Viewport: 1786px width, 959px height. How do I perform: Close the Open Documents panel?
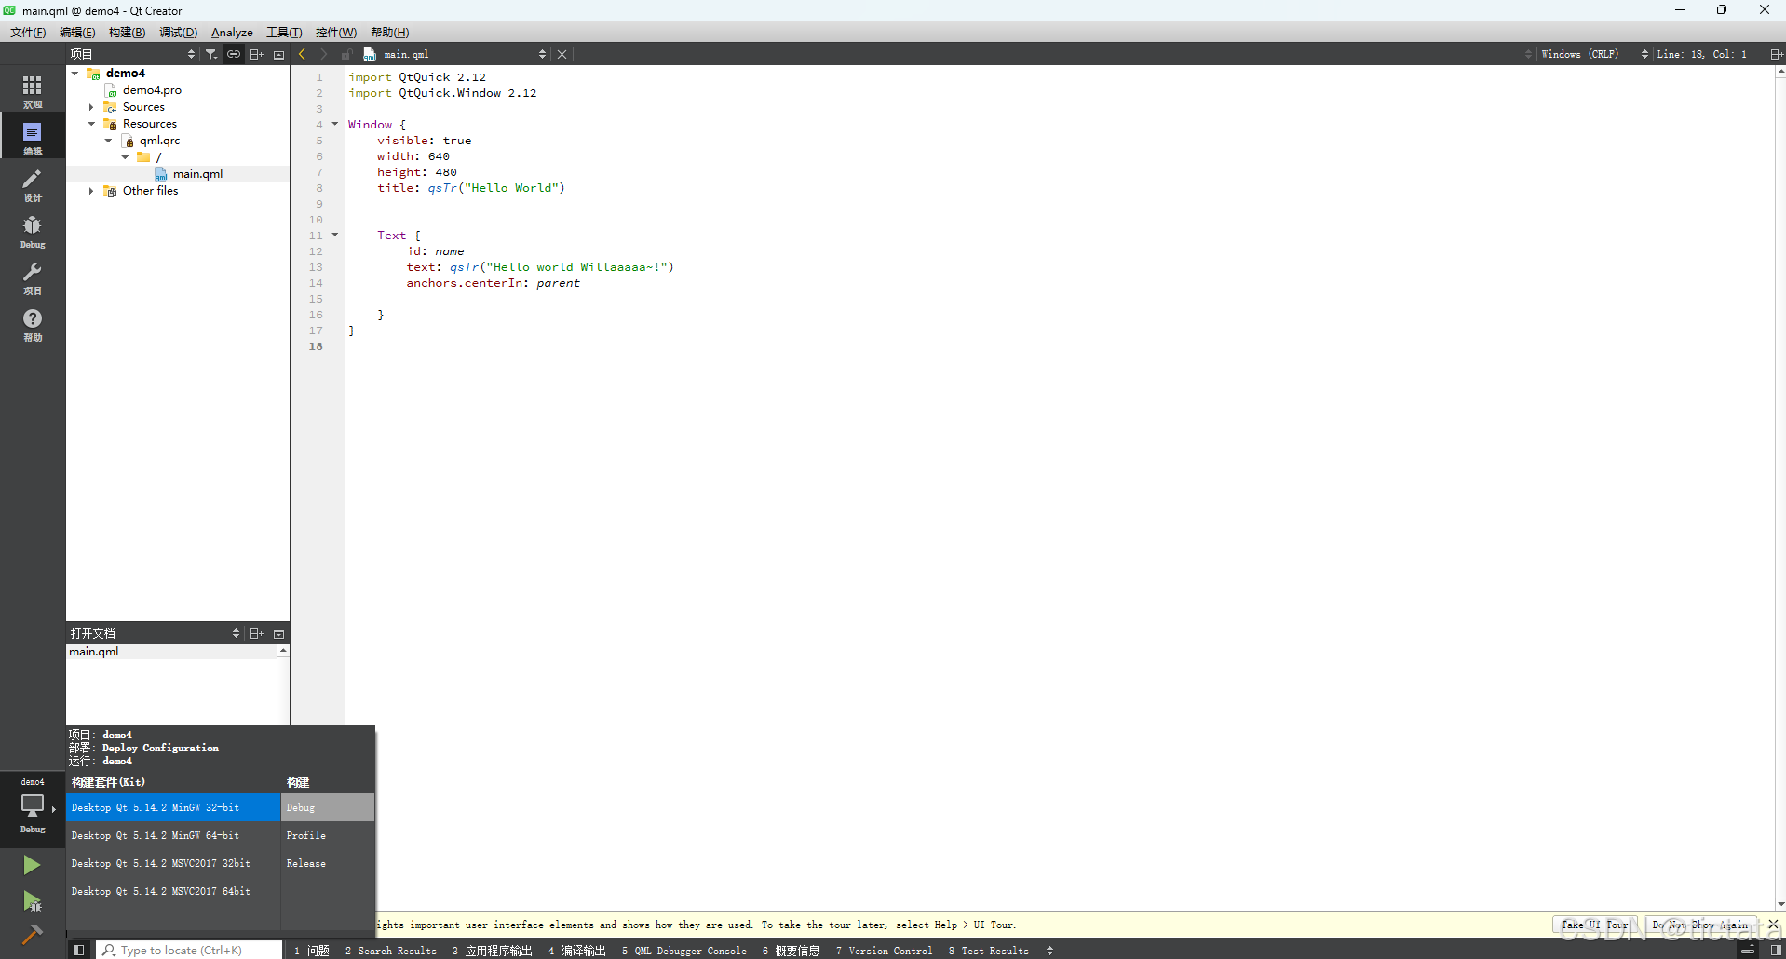(278, 633)
